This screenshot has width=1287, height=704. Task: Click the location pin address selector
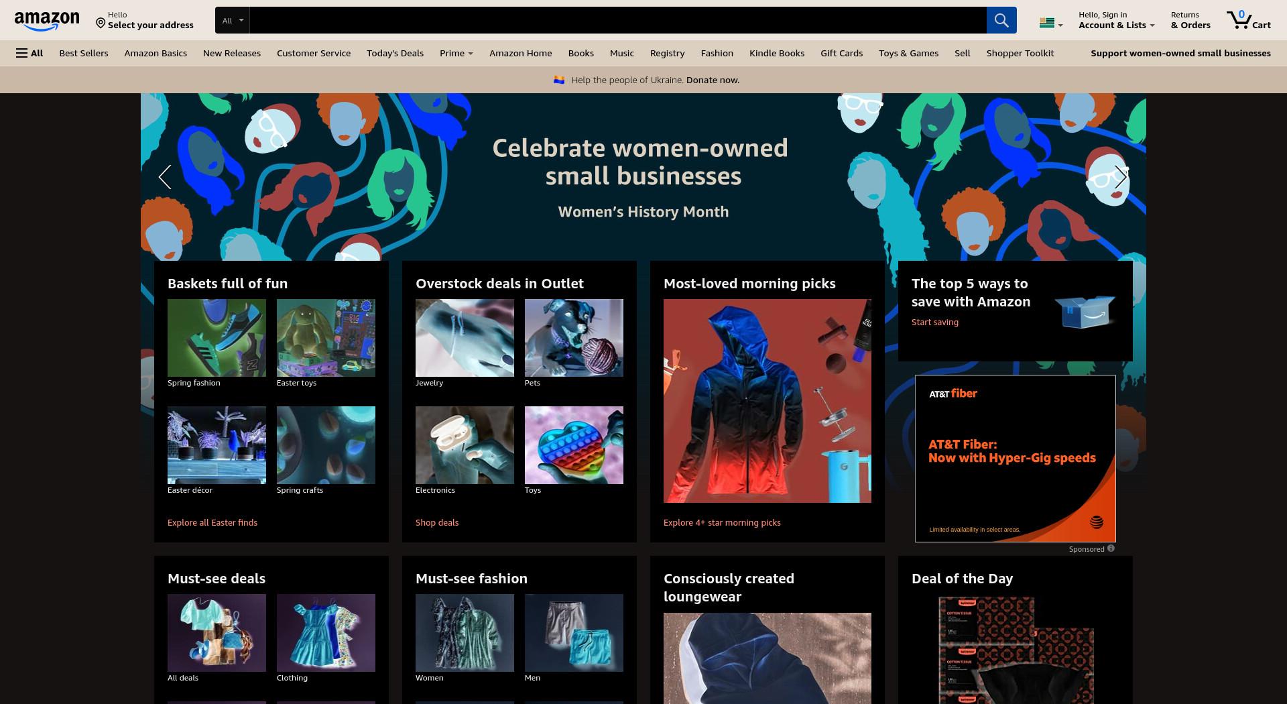[145, 20]
